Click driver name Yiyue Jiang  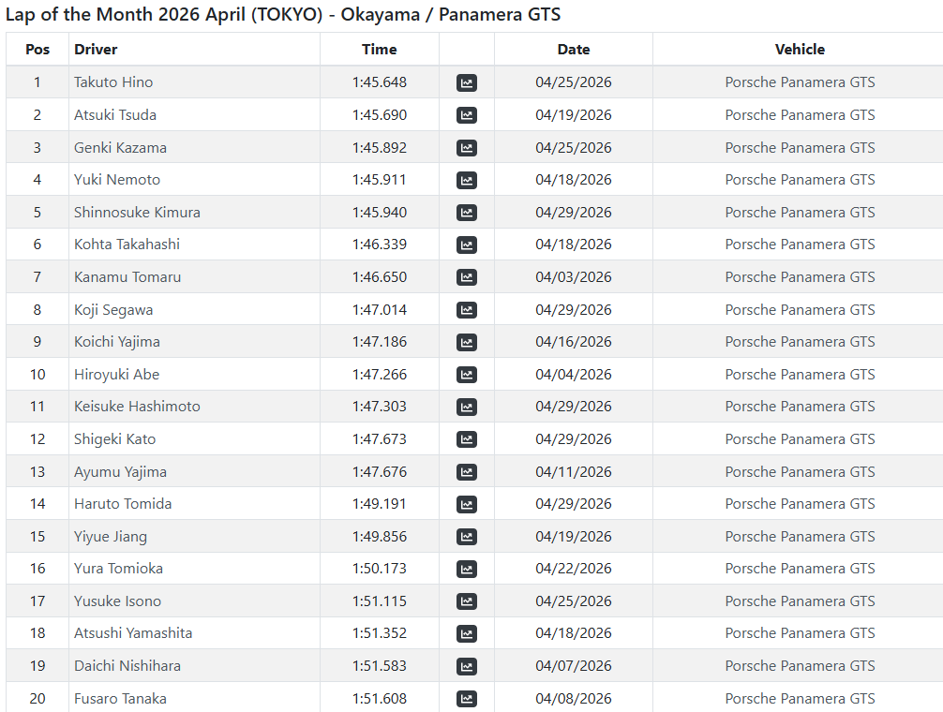point(111,537)
